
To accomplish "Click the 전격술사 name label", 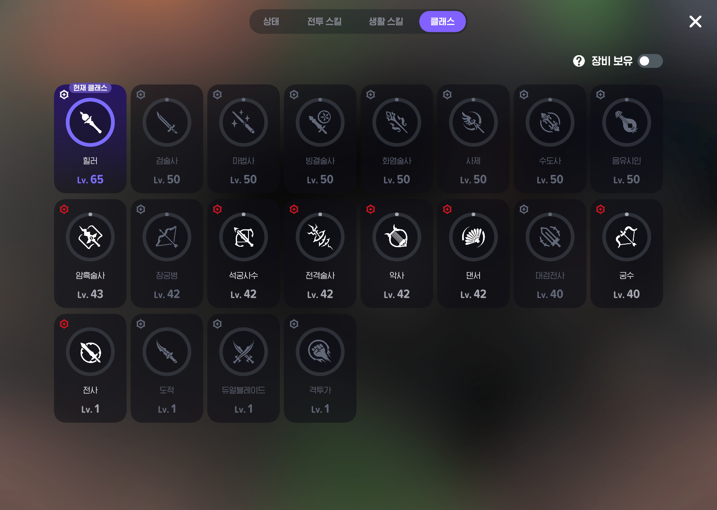I will click(x=320, y=276).
